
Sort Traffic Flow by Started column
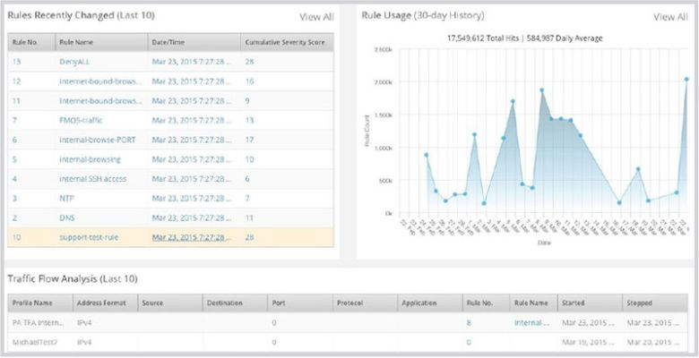click(x=575, y=303)
